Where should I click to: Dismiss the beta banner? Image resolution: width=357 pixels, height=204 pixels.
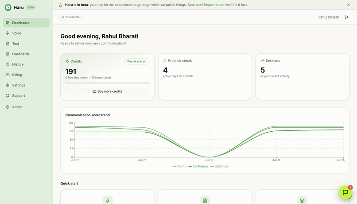(348, 5)
